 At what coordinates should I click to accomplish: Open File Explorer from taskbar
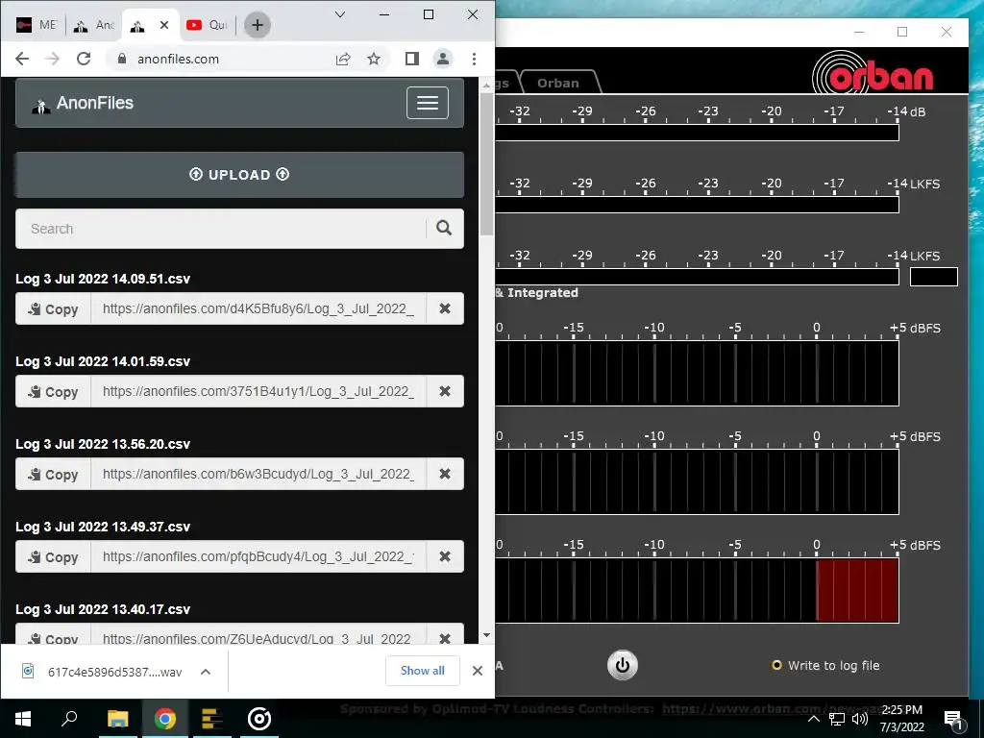pos(117,719)
